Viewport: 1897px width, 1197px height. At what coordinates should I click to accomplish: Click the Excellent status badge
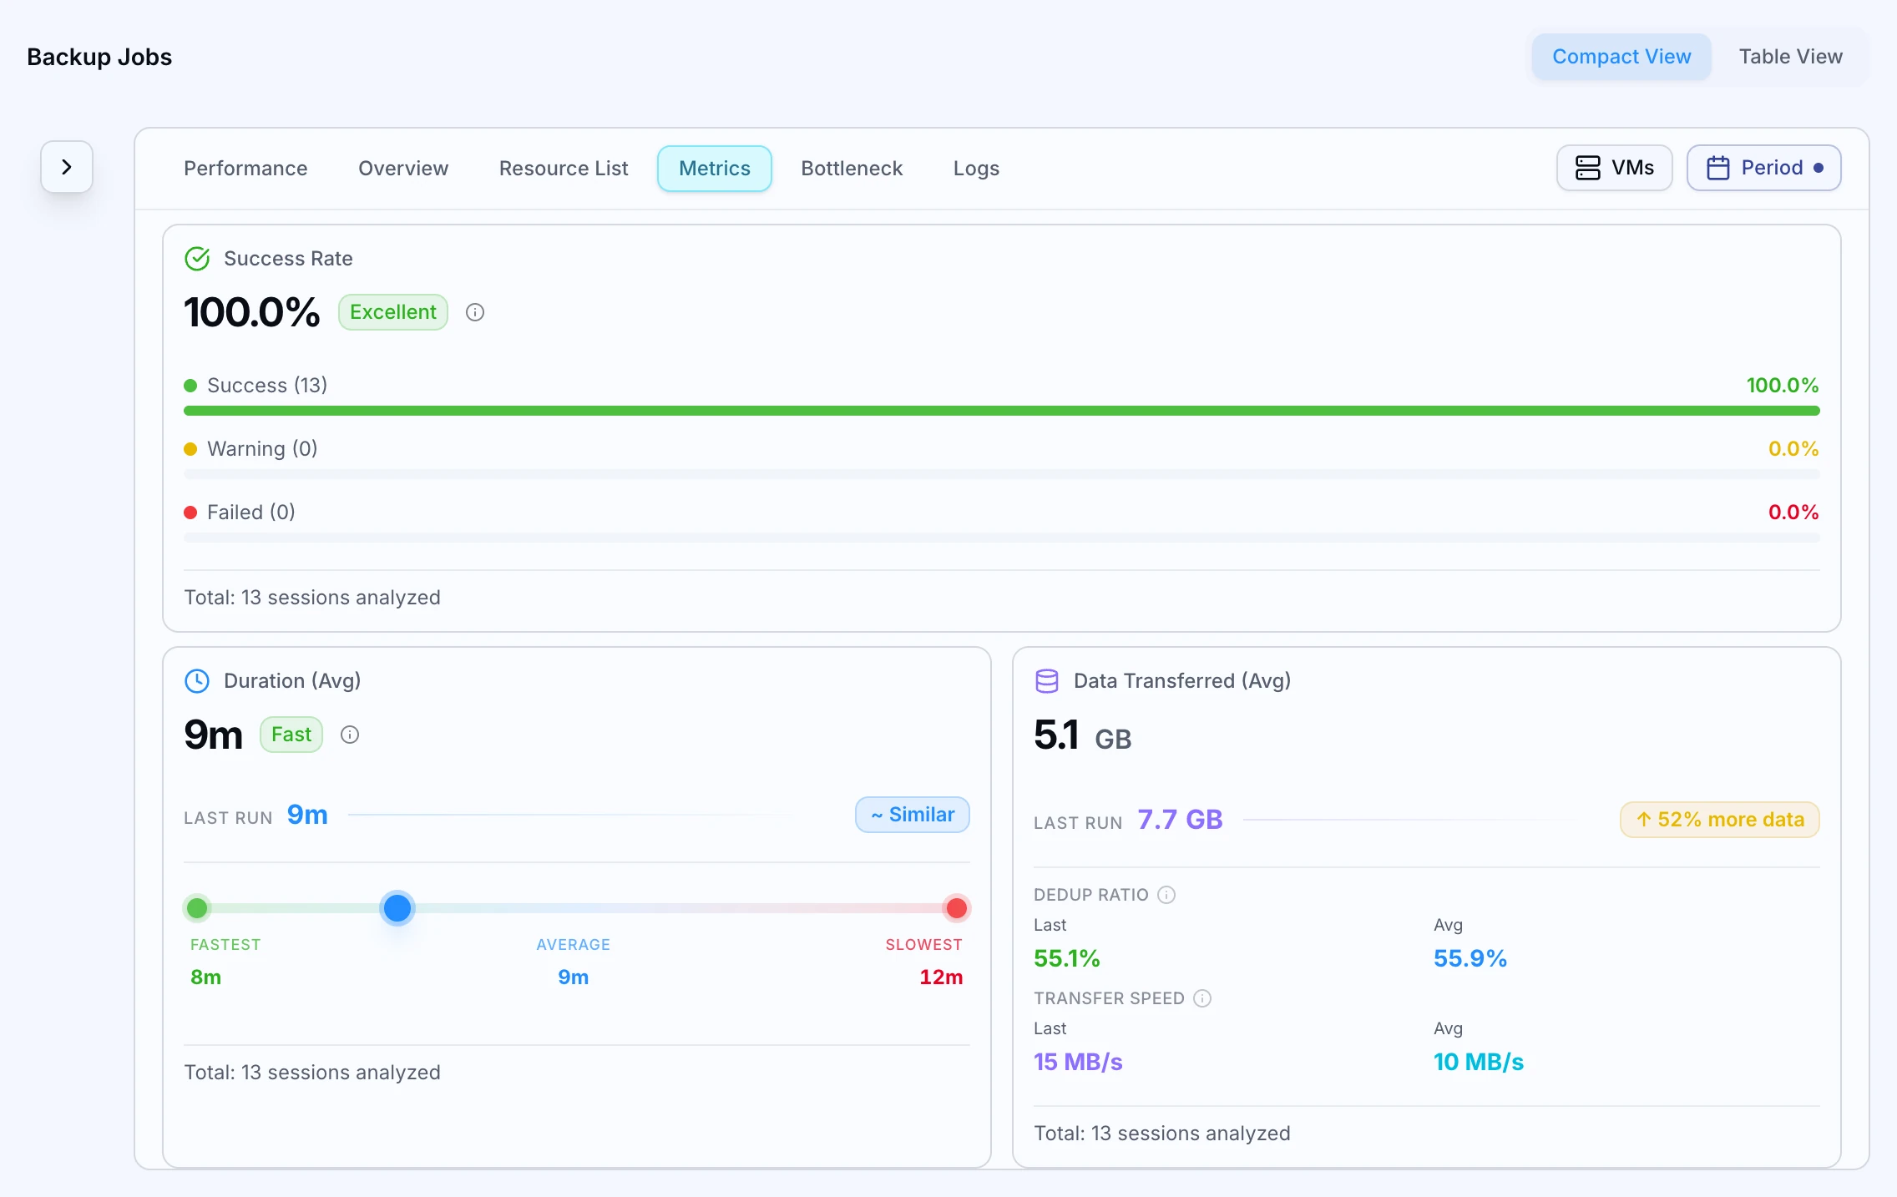tap(393, 312)
